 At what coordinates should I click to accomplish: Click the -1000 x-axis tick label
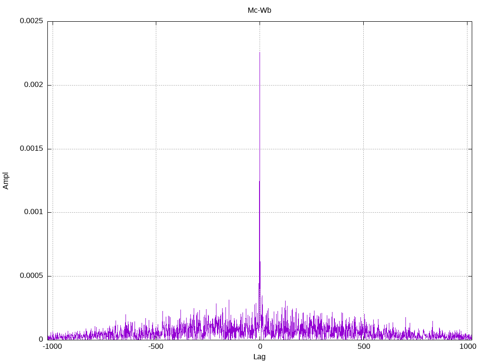(52, 346)
